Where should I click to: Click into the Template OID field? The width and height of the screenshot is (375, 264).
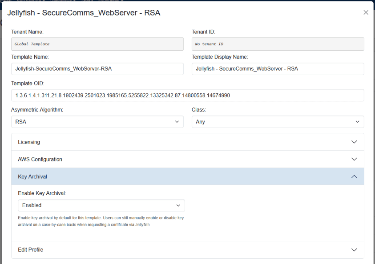188,95
